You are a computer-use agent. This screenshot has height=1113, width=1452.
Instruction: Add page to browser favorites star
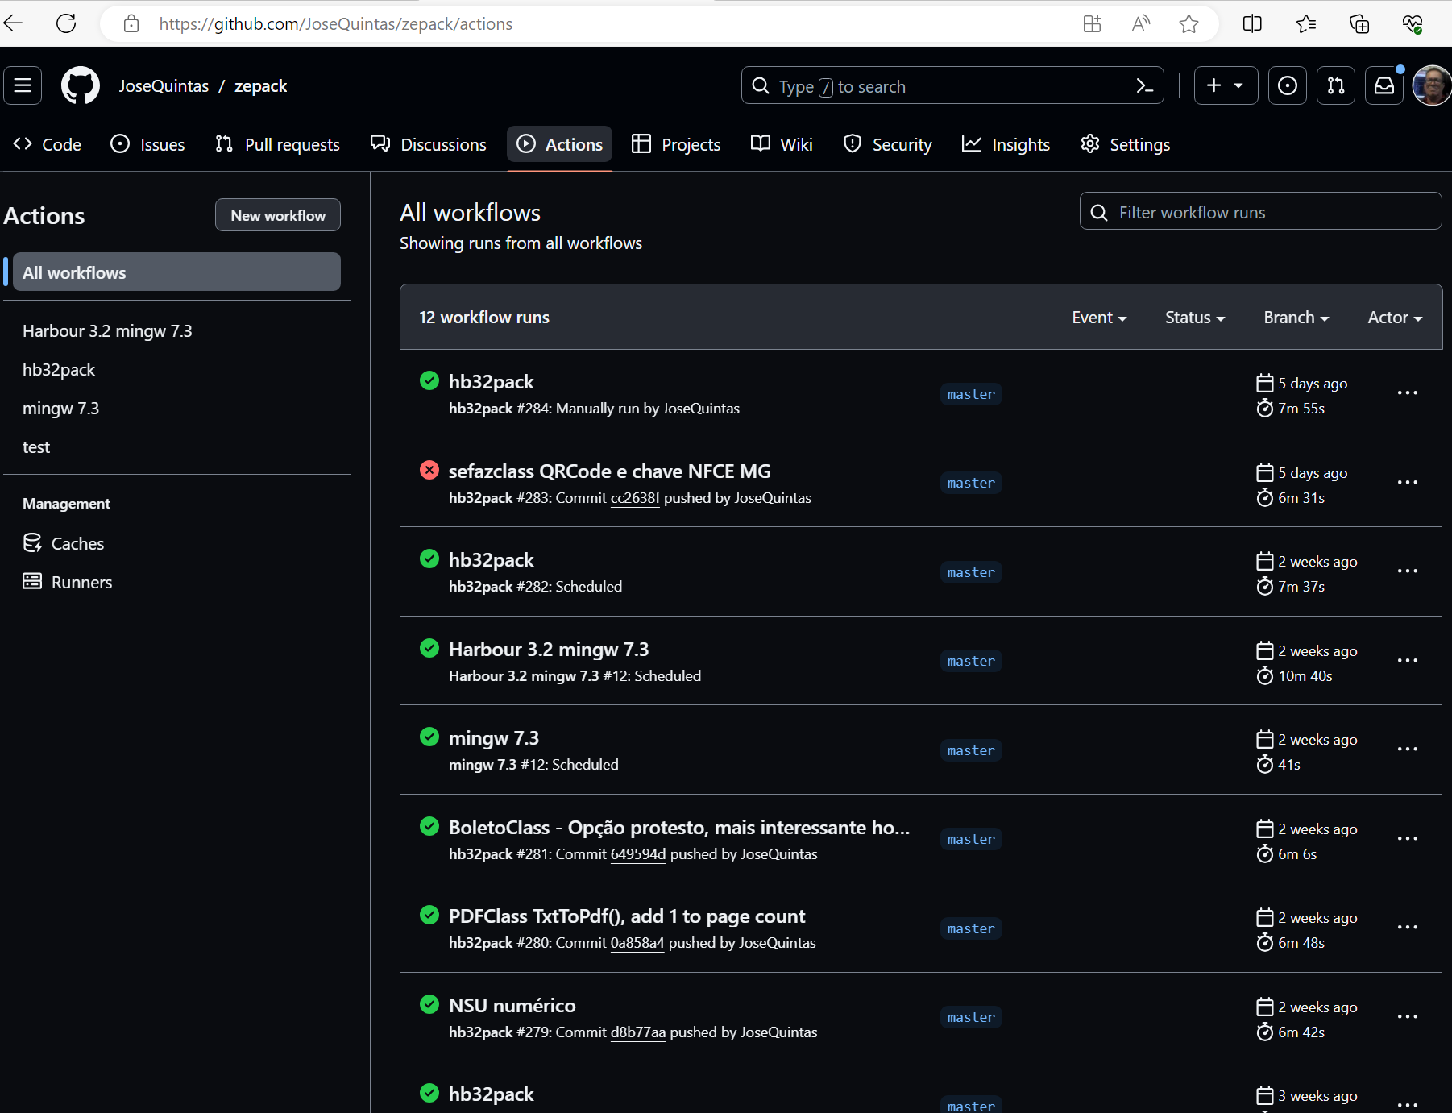(1189, 24)
